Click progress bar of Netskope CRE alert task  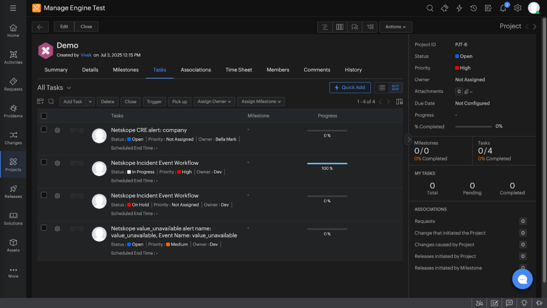(327, 131)
